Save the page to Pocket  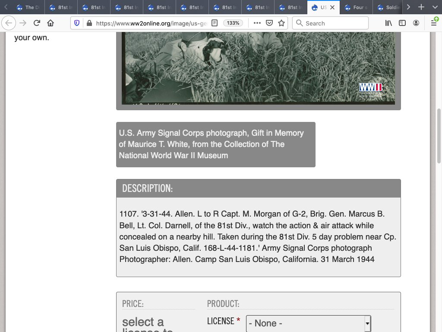[269, 23]
